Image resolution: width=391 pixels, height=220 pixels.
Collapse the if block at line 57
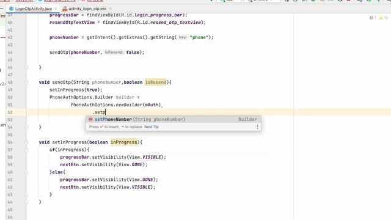click(26, 150)
